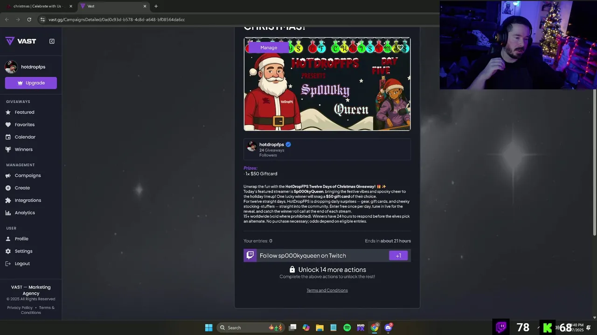
Task: Close the Vast browser tab
Action: [145, 6]
